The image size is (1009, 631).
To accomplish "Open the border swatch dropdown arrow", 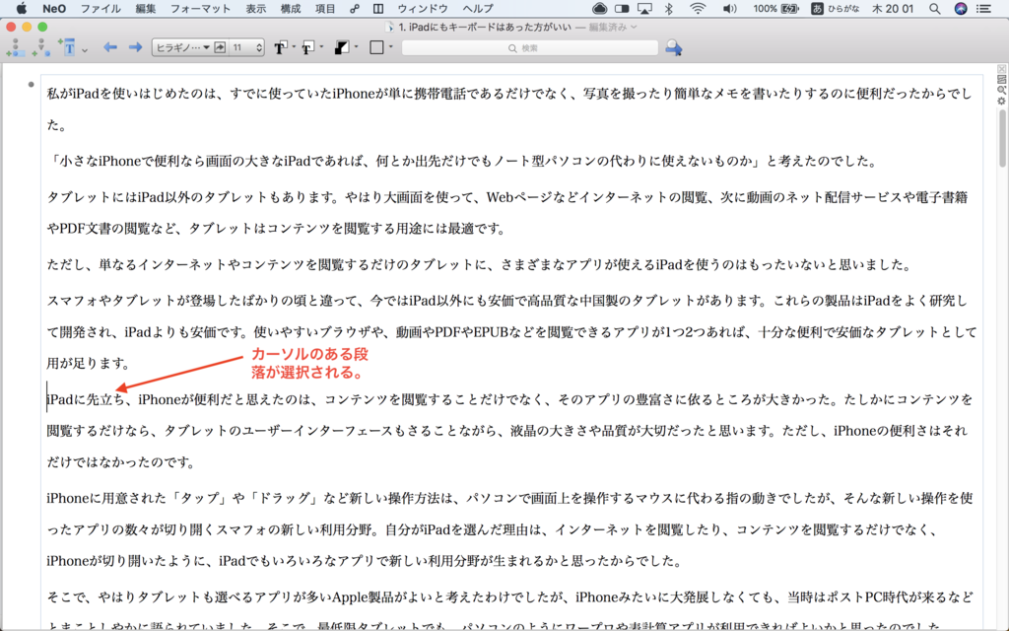I will click(x=390, y=47).
